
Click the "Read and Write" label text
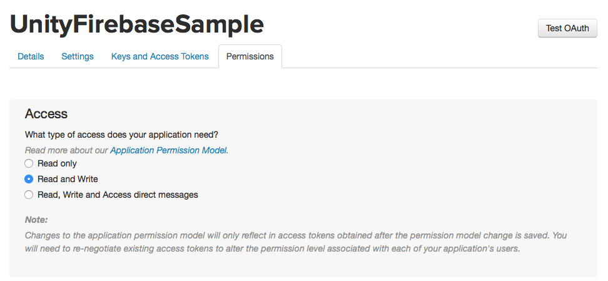coord(68,179)
